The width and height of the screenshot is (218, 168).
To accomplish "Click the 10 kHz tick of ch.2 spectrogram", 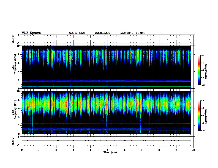I will click(18, 91).
